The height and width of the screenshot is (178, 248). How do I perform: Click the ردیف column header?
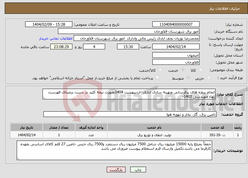point(238,127)
